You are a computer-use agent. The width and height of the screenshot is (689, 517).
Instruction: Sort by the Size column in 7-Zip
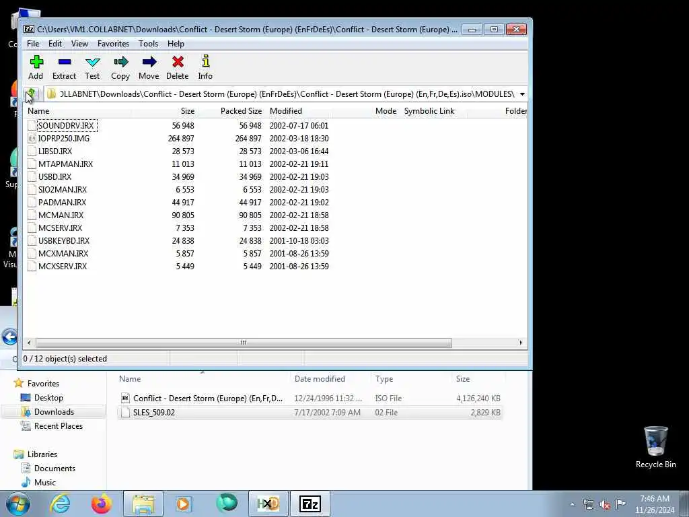[x=164, y=111]
